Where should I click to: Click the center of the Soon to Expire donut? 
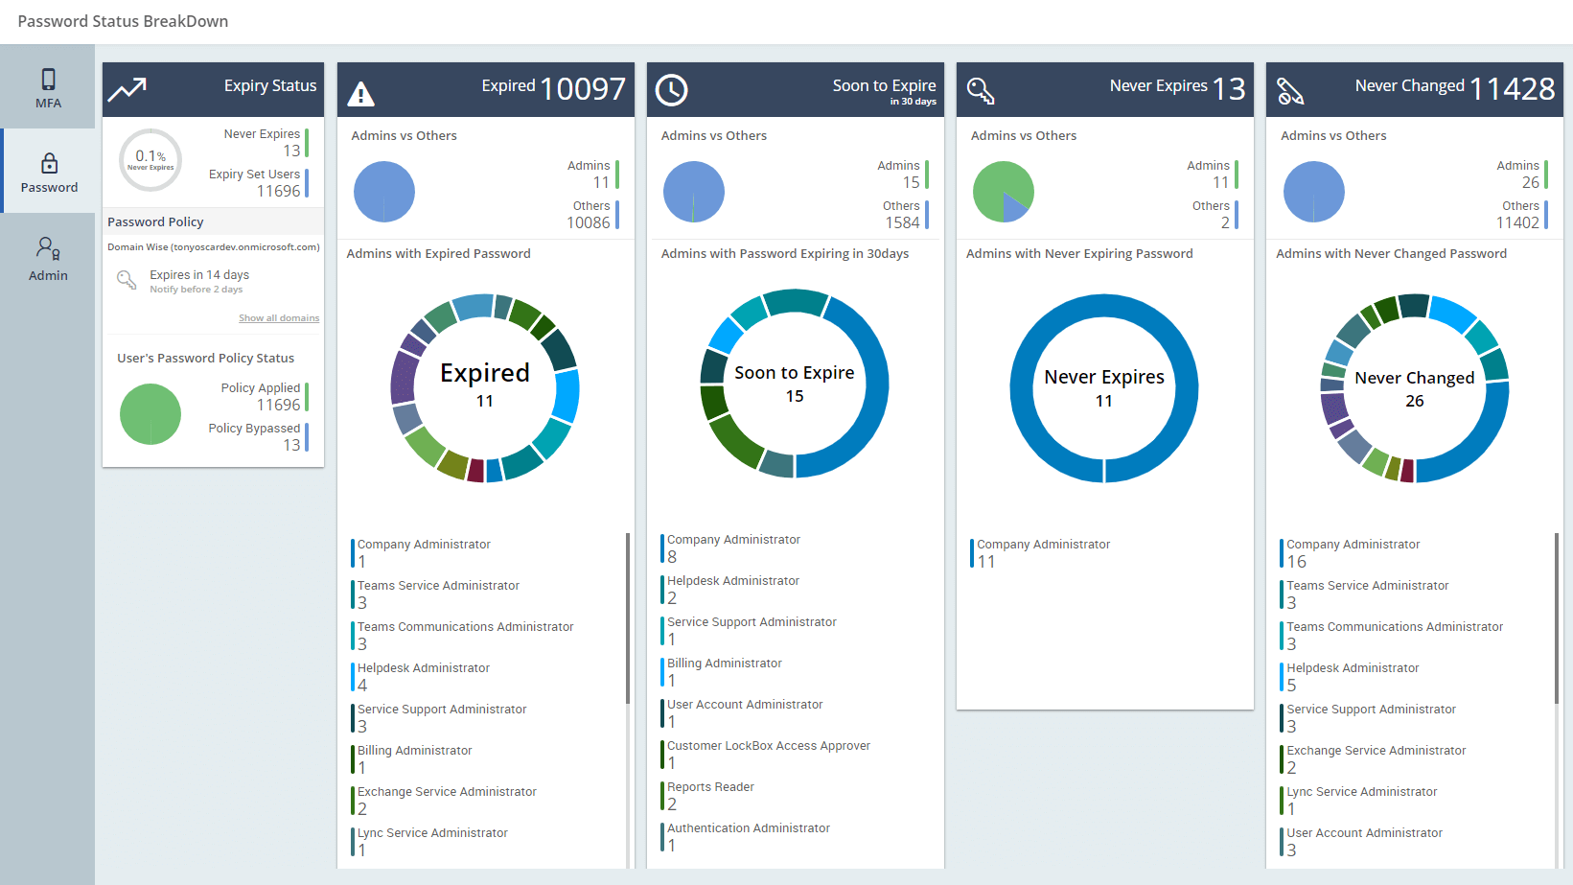(x=794, y=384)
